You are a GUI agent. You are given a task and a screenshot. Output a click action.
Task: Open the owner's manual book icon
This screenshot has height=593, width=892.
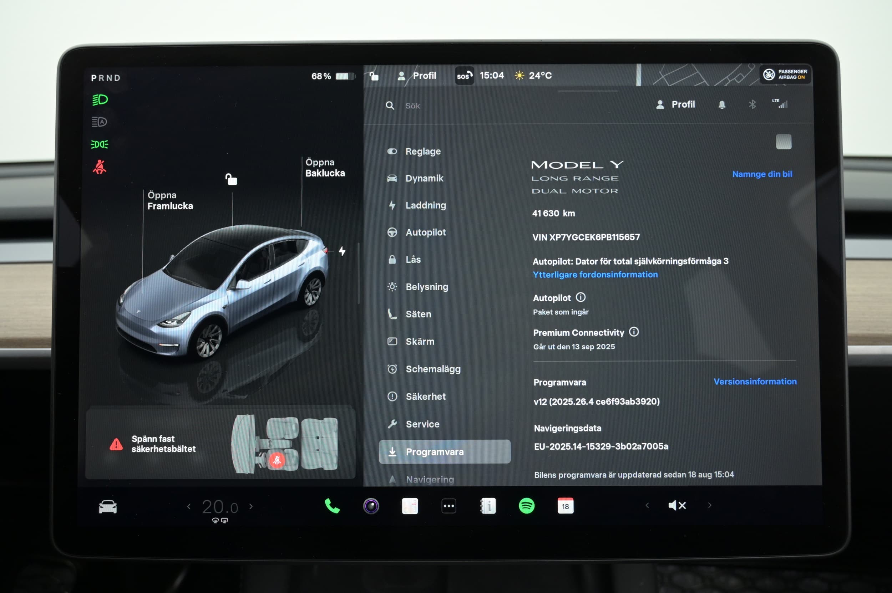(x=488, y=506)
